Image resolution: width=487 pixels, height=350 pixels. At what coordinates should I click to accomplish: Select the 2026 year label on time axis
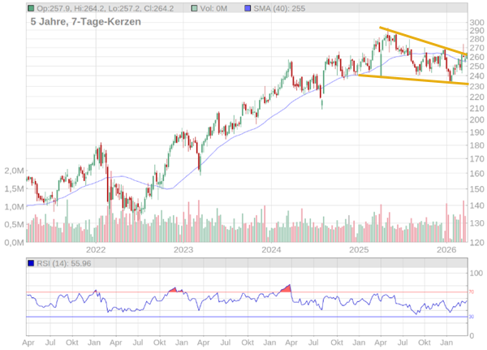pos(446,250)
